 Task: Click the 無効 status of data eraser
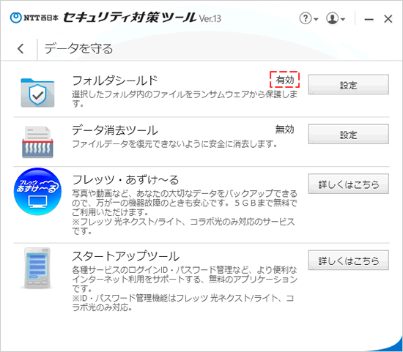[x=285, y=129]
